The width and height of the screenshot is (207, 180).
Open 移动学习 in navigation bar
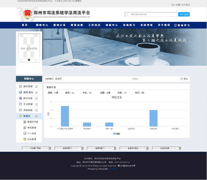coord(183,25)
